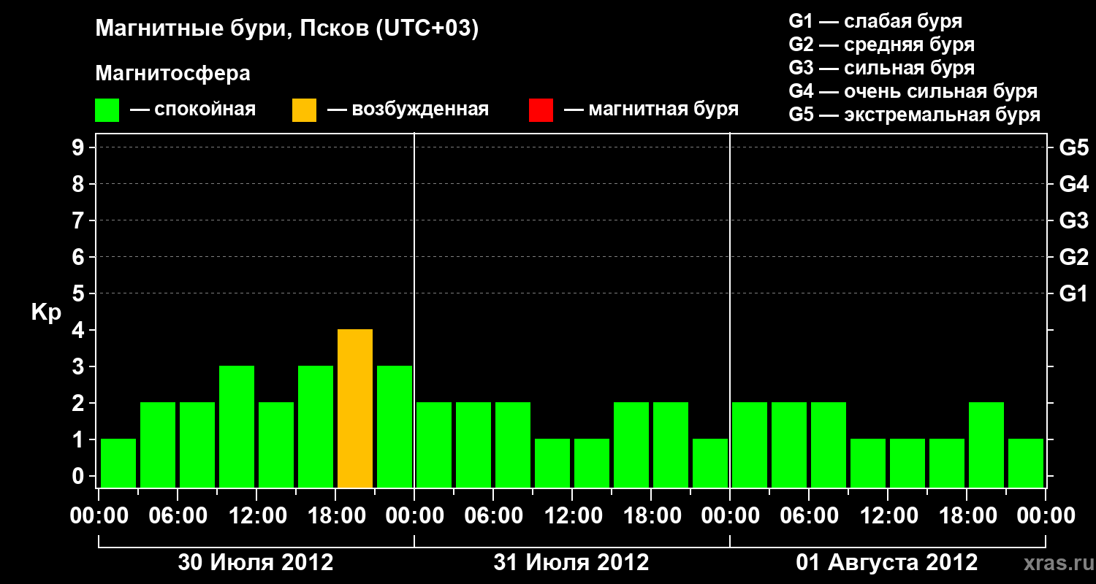Click the 'G4 — очень сильная буря' legend line

913,91
